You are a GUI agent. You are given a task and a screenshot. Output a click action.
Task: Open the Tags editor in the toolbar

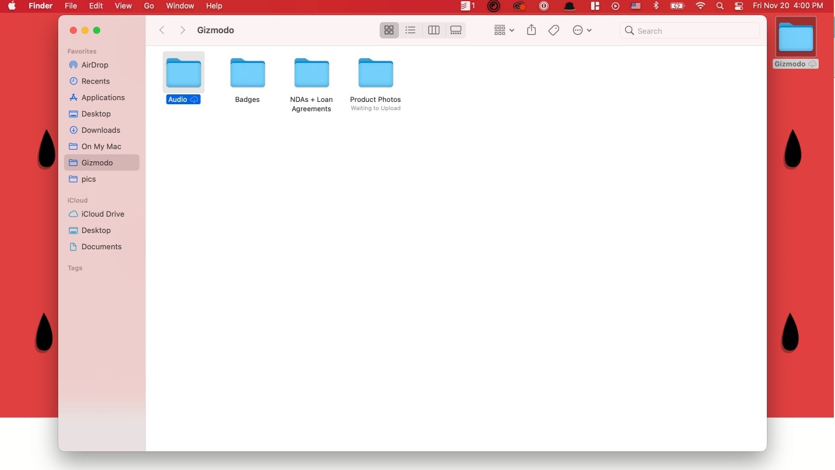[553, 30]
